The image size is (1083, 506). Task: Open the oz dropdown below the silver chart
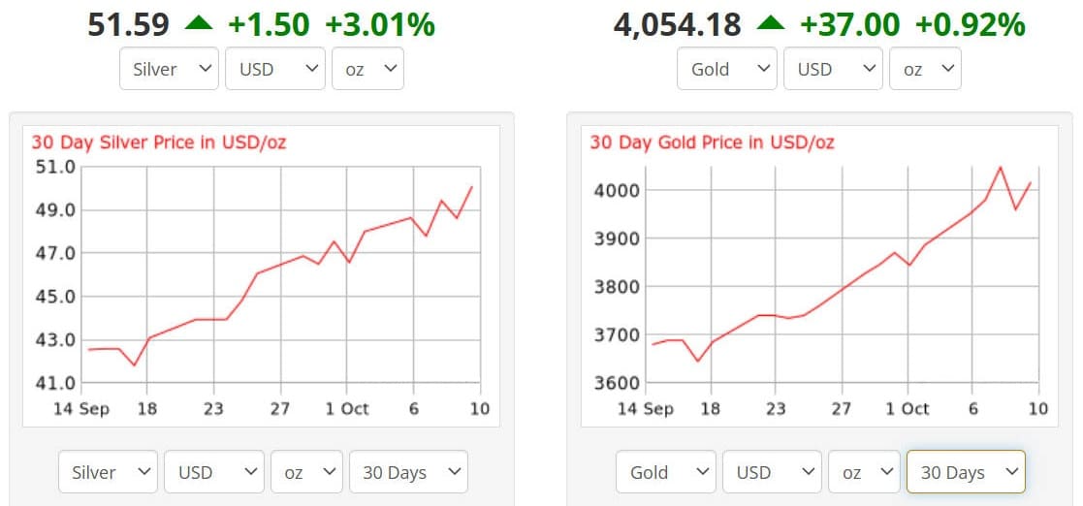pyautogui.click(x=306, y=473)
